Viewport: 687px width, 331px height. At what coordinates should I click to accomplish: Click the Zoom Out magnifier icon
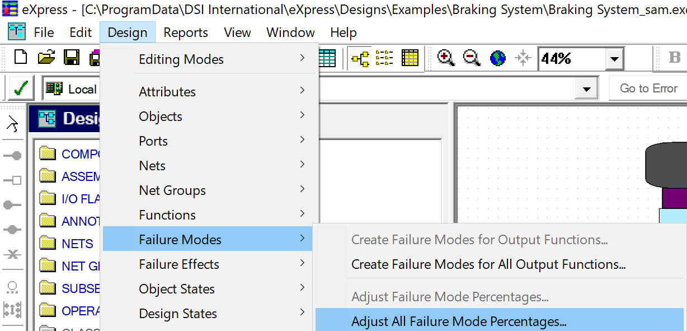point(472,58)
